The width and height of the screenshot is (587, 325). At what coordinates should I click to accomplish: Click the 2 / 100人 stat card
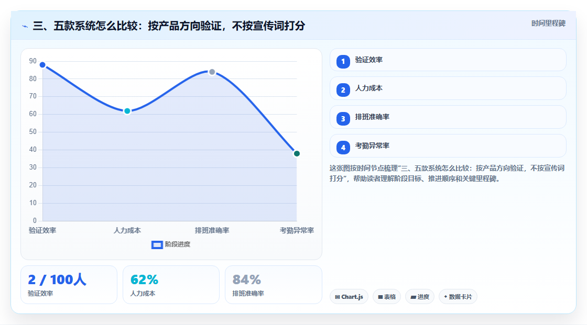69,285
